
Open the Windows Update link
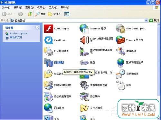tap(18, 34)
